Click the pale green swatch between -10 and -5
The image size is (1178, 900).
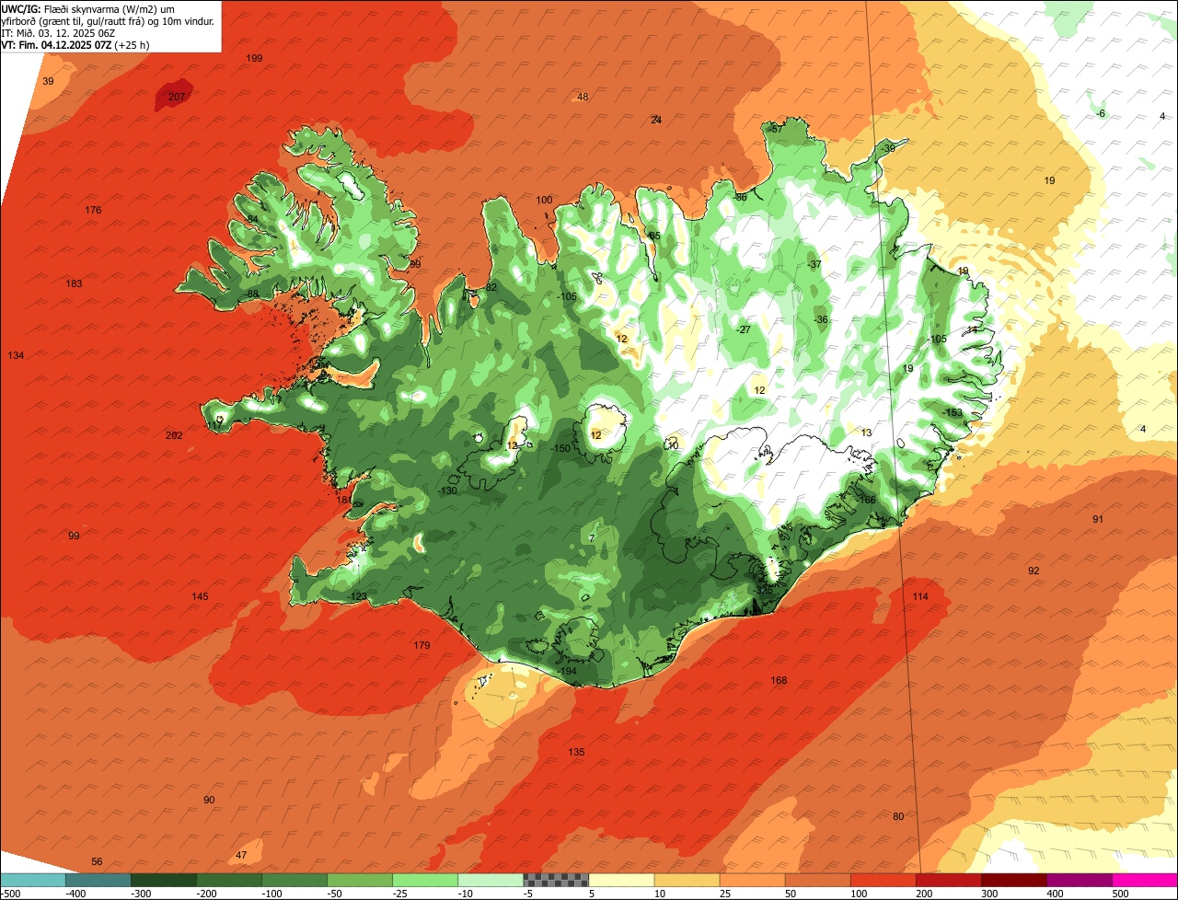coord(491,880)
